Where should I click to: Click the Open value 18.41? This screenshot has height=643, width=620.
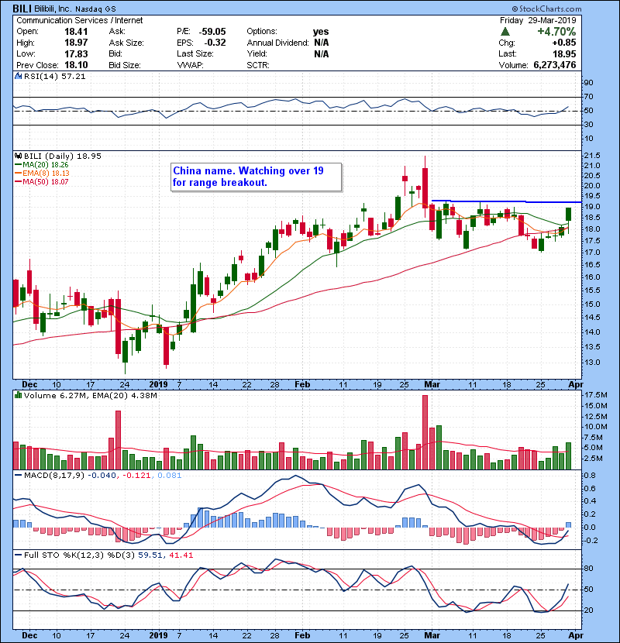tap(76, 32)
